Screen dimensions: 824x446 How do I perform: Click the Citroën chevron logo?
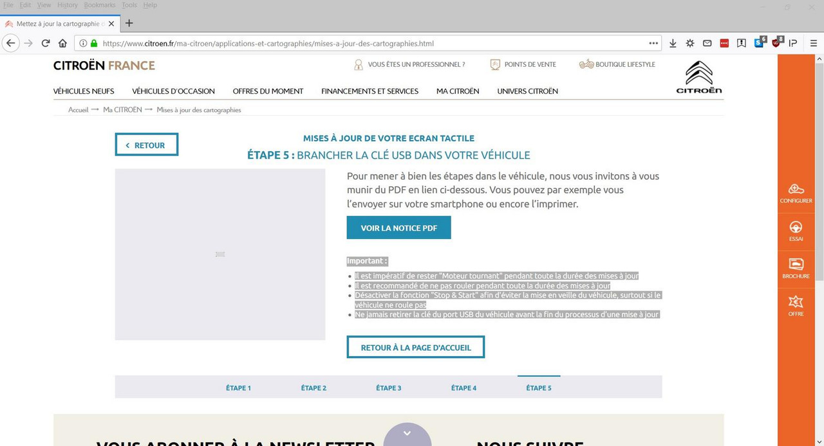click(x=698, y=77)
